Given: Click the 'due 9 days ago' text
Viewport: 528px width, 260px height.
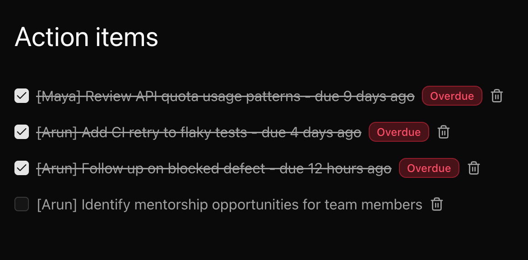Looking at the screenshot, I should [365, 96].
